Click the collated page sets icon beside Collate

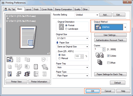(x=99, y=55)
